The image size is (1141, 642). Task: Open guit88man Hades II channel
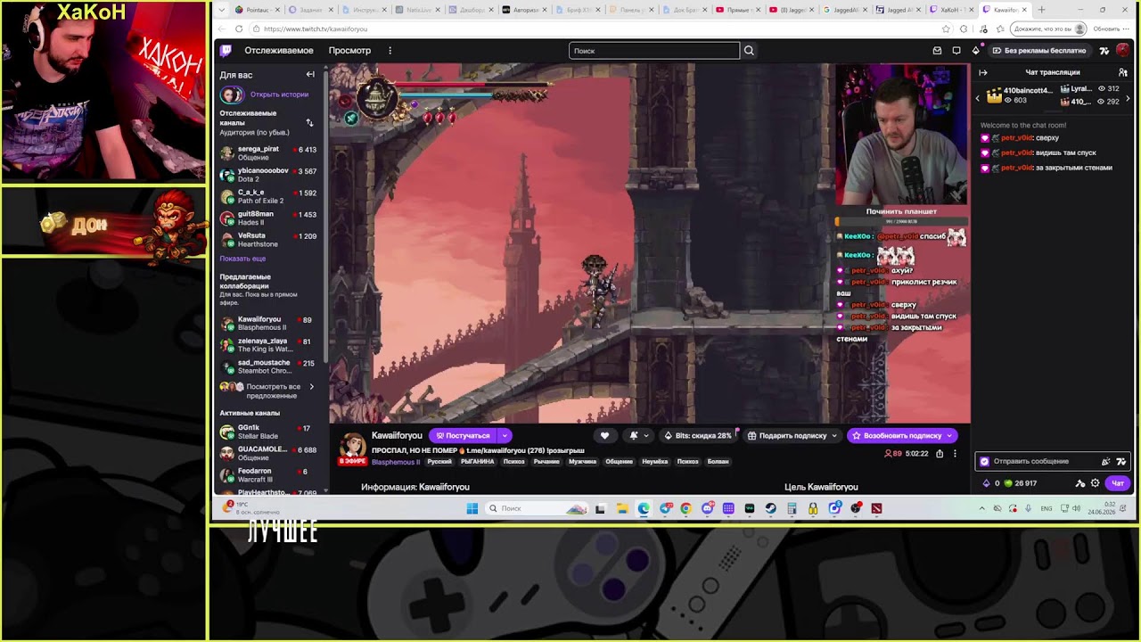pyautogui.click(x=270, y=218)
